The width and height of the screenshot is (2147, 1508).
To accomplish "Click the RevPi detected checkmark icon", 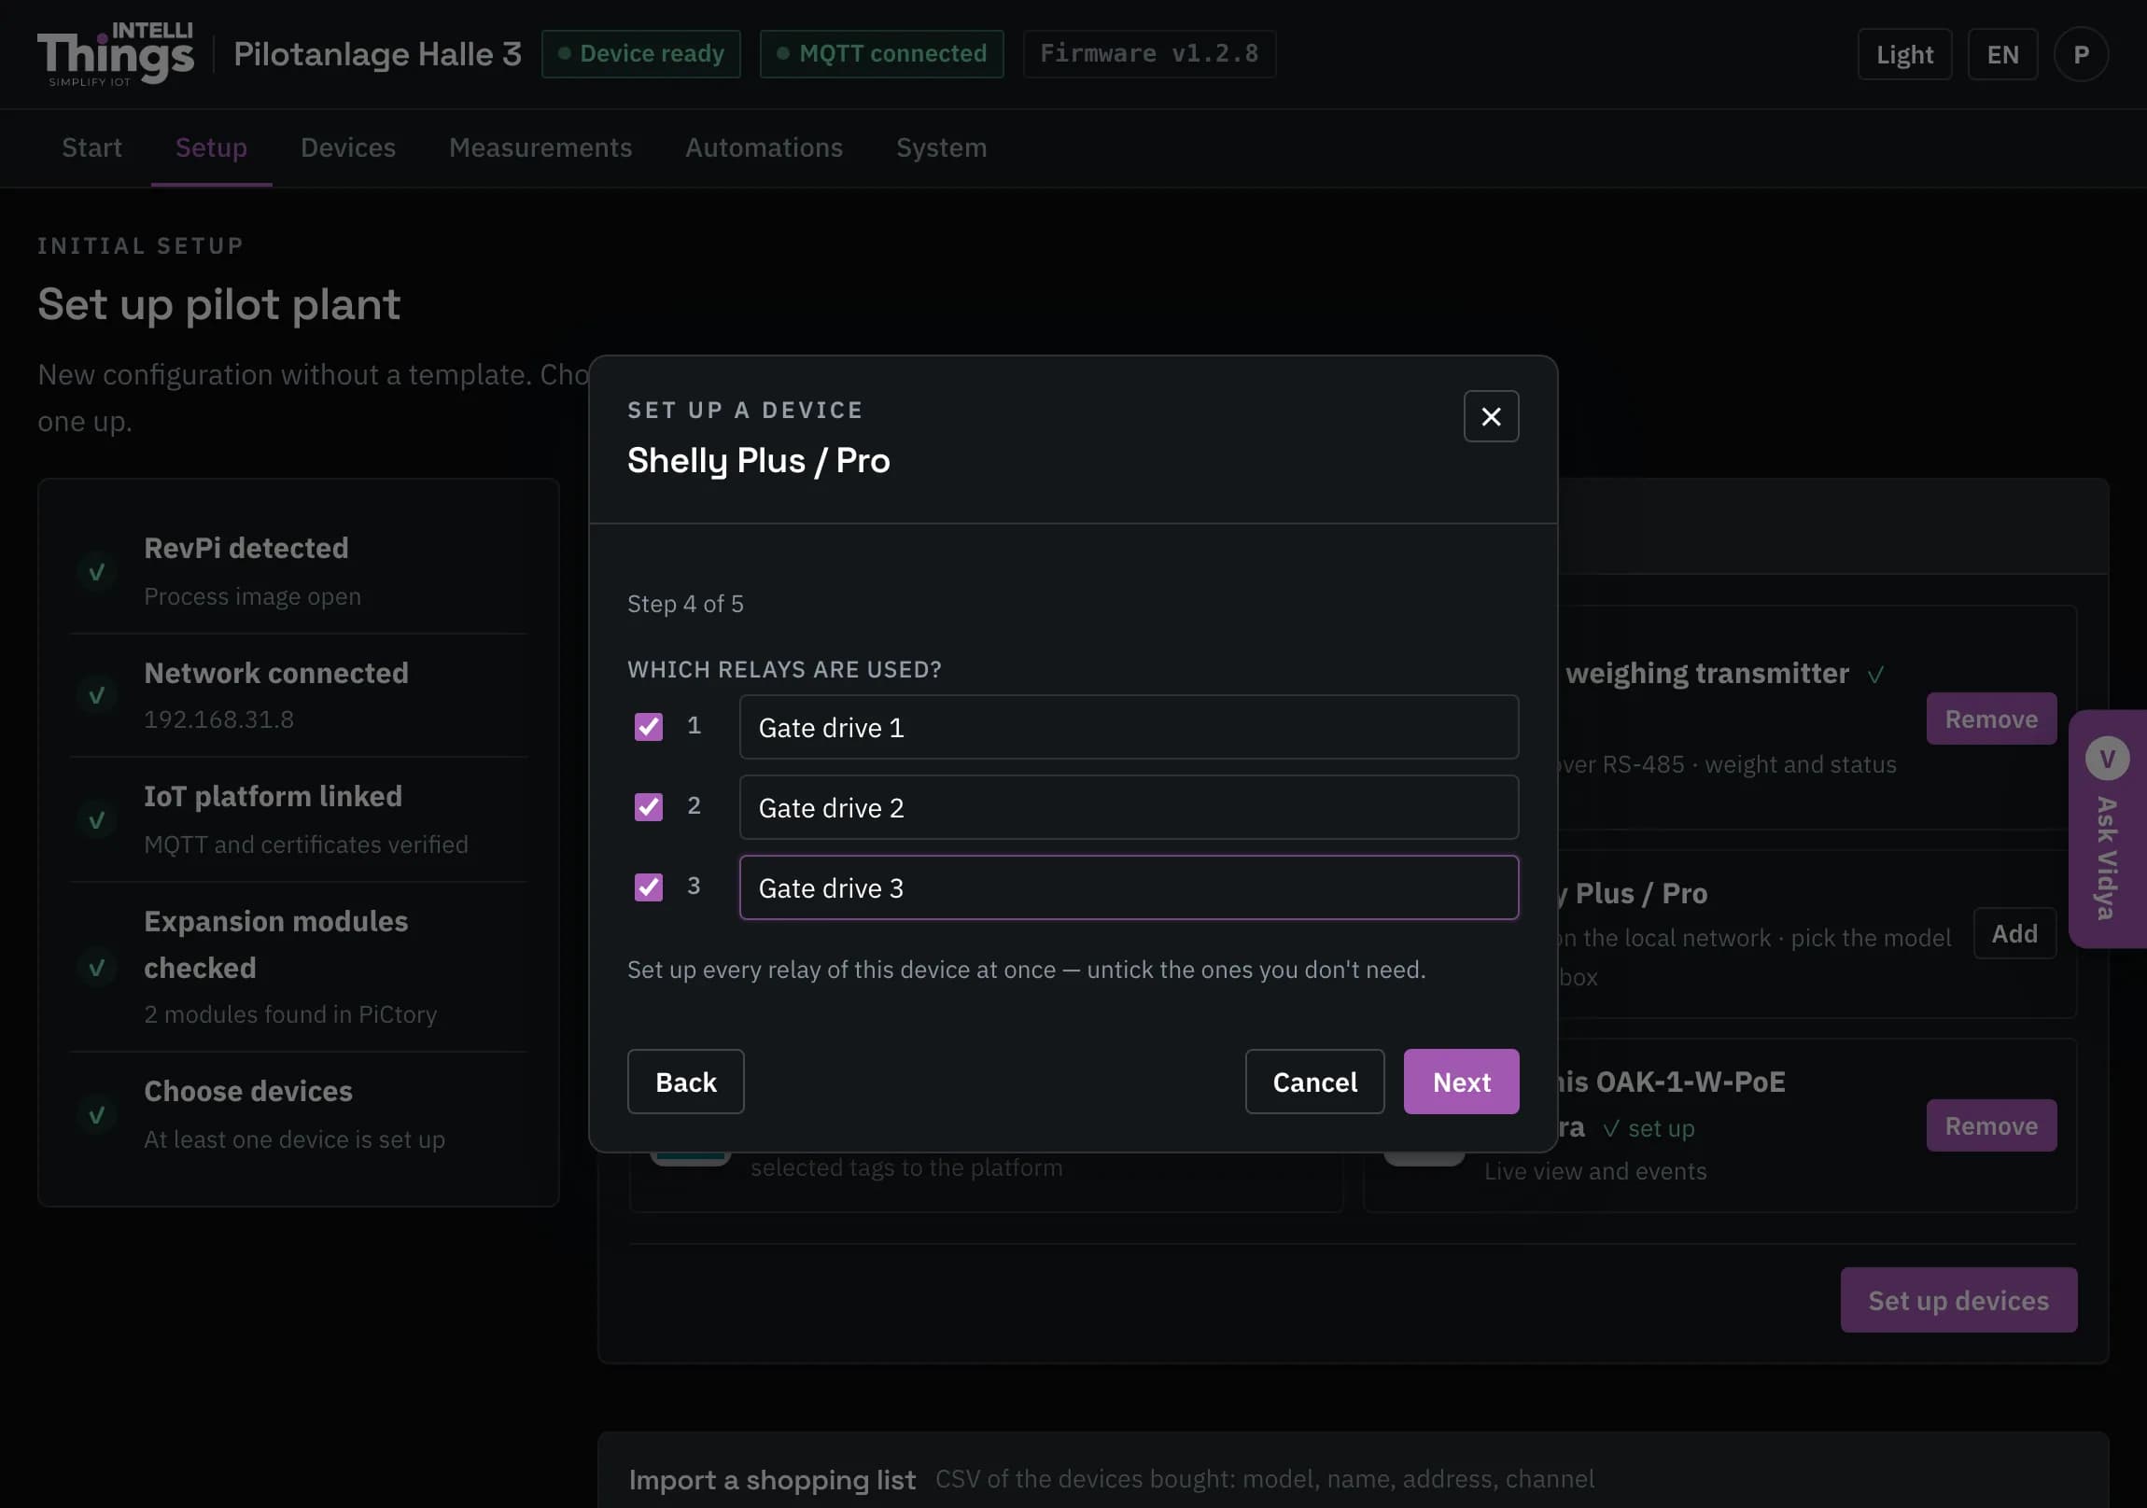I will point(96,571).
